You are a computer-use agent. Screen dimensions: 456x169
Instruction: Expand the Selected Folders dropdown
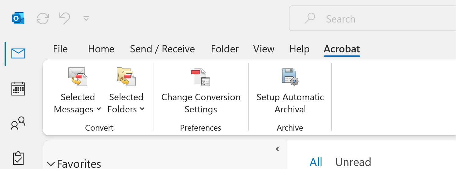pyautogui.click(x=126, y=103)
